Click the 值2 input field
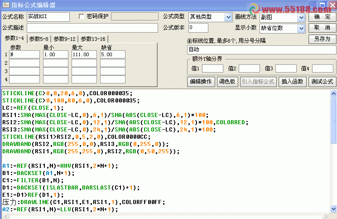 pos(249,68)
